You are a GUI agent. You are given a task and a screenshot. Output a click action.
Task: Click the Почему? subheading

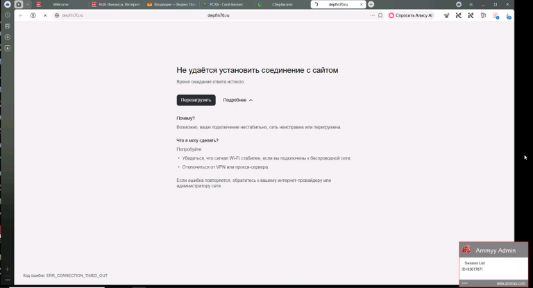point(185,119)
